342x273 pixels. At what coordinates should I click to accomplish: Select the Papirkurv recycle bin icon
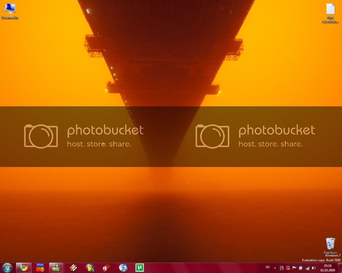tap(330, 246)
